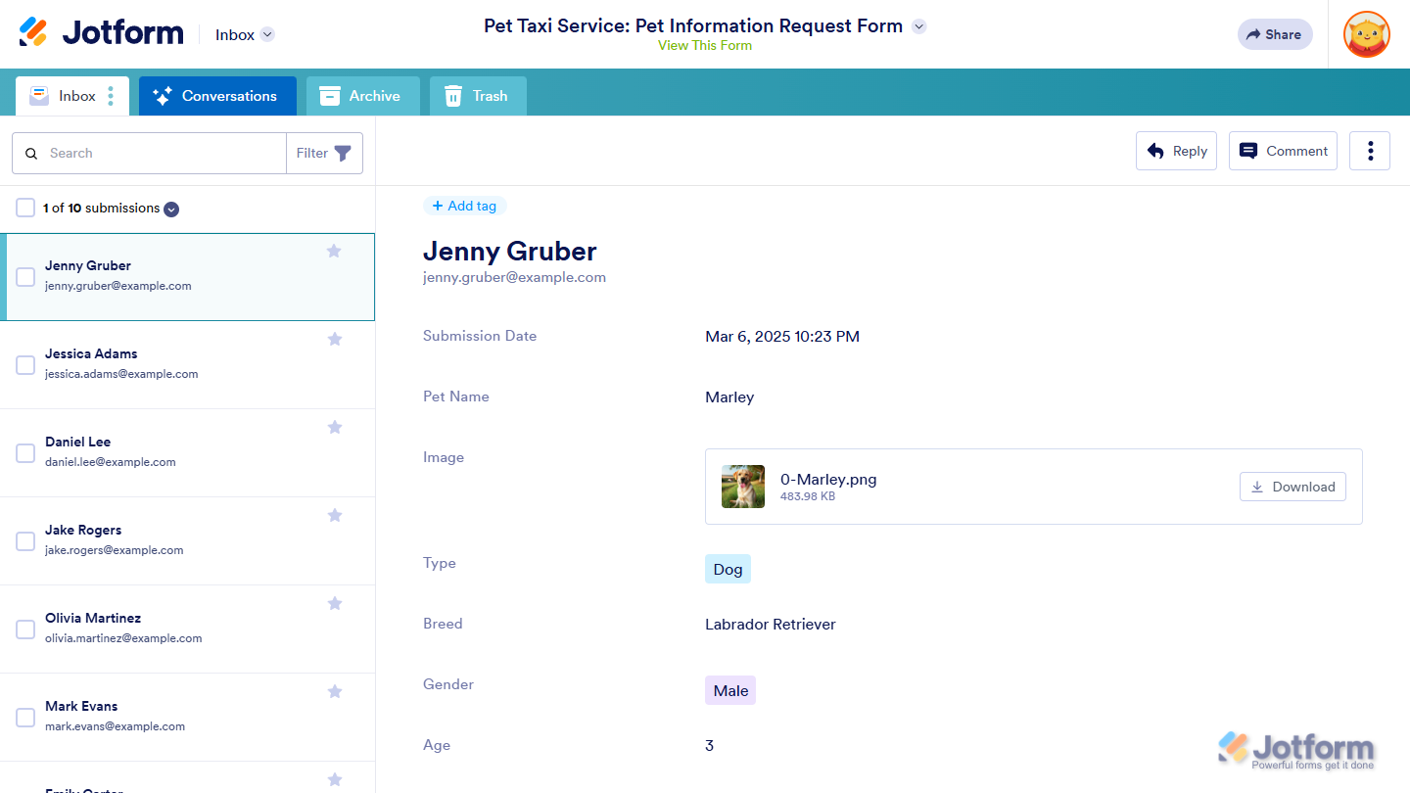Click the Filter funnel icon
The image size is (1410, 793).
[x=343, y=153]
